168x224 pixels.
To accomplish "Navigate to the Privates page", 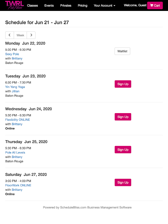I will point(66,6).
